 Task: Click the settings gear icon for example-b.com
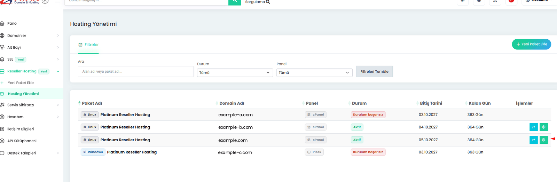tap(543, 127)
